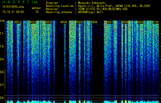The height and width of the screenshot is (103, 161).
Task: Select the 0700 time marker
Action: 156,22
